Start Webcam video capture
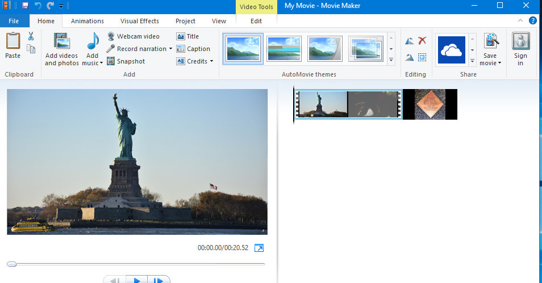Screen dimensions: 542x283 [x=133, y=36]
